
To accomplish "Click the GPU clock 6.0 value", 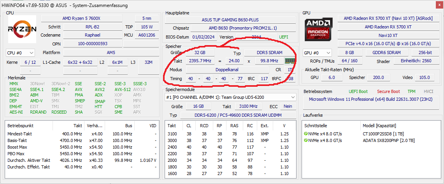I will click(x=331, y=77).
